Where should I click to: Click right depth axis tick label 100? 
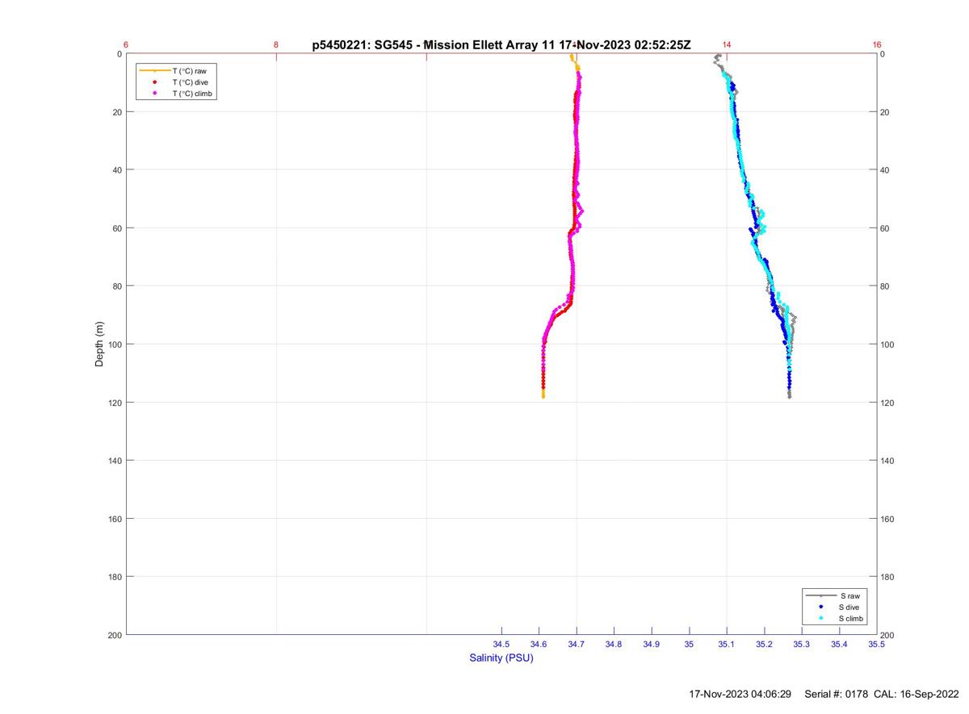click(x=888, y=344)
